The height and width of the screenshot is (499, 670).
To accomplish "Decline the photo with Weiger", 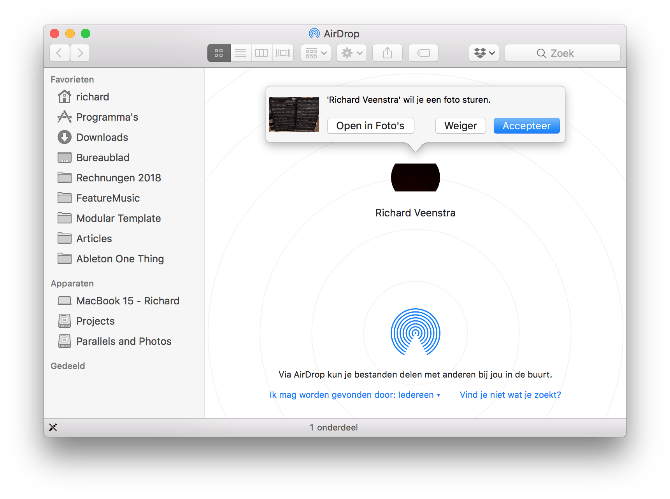I will point(461,126).
